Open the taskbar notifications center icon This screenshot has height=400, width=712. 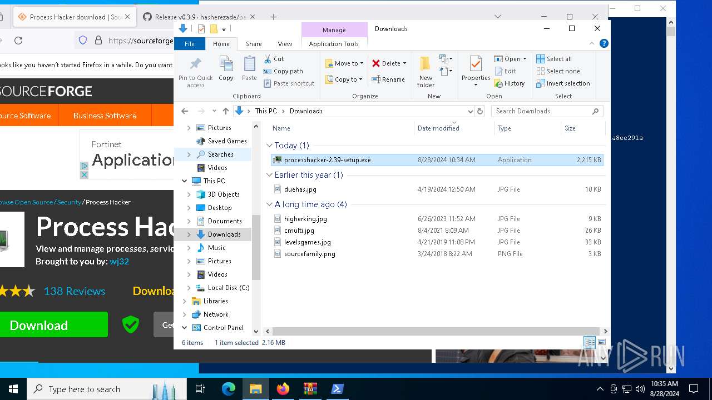point(694,389)
